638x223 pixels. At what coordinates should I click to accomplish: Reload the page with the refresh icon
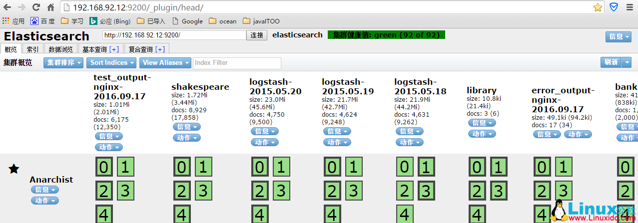tap(36, 7)
